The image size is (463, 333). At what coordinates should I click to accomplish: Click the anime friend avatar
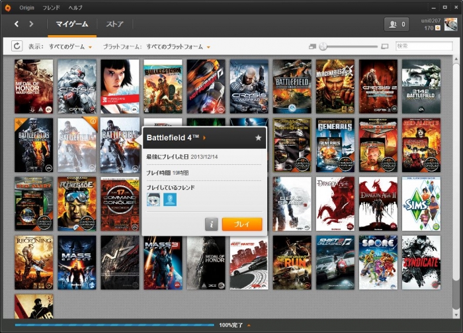153,199
